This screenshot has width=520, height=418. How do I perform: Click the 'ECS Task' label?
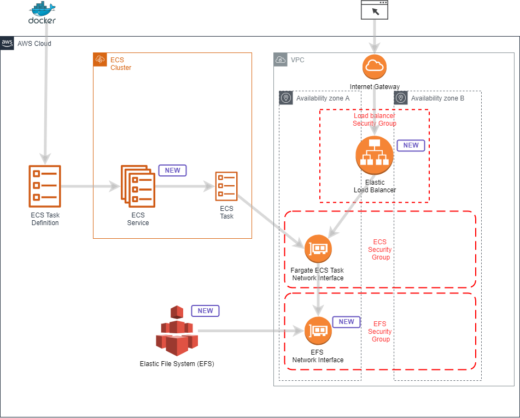tap(226, 212)
